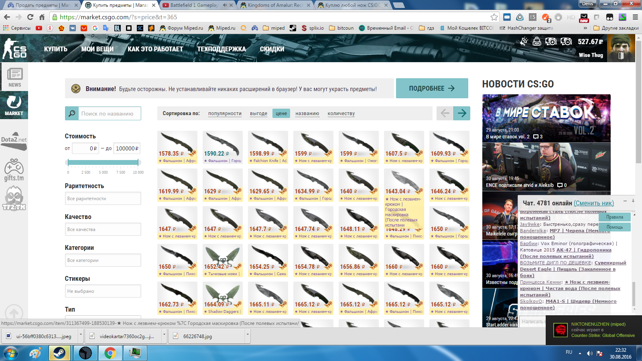Open the Качество dropdown

pos(103,229)
